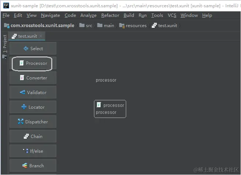Open the Navigate menu
This screenshot has height=175, width=241.
click(x=50, y=15)
